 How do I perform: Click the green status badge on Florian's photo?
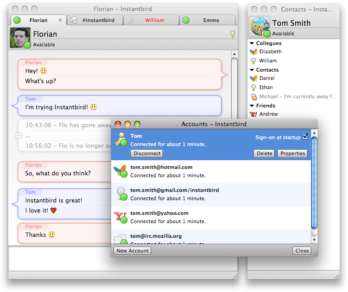(x=27, y=45)
